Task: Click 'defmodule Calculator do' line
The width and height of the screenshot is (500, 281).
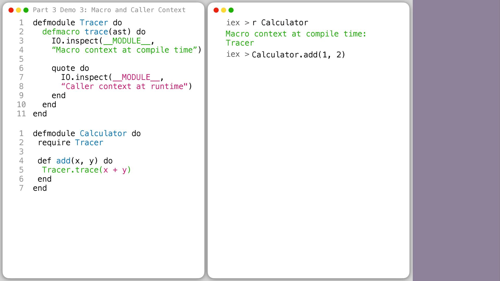Action: [87, 133]
